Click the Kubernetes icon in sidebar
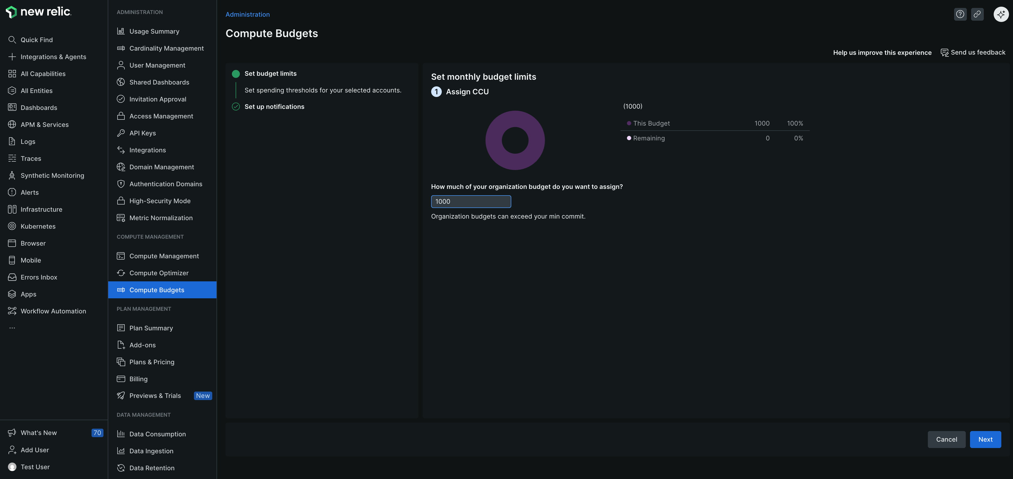Image resolution: width=1013 pixels, height=479 pixels. [x=12, y=227]
